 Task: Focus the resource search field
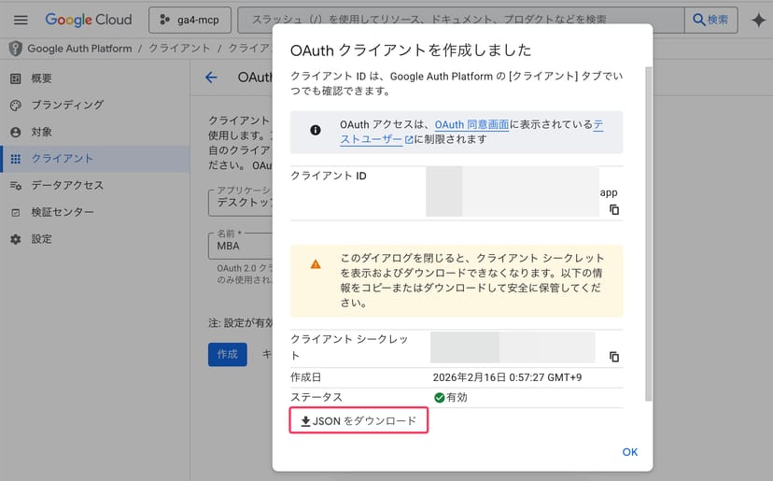(x=460, y=20)
